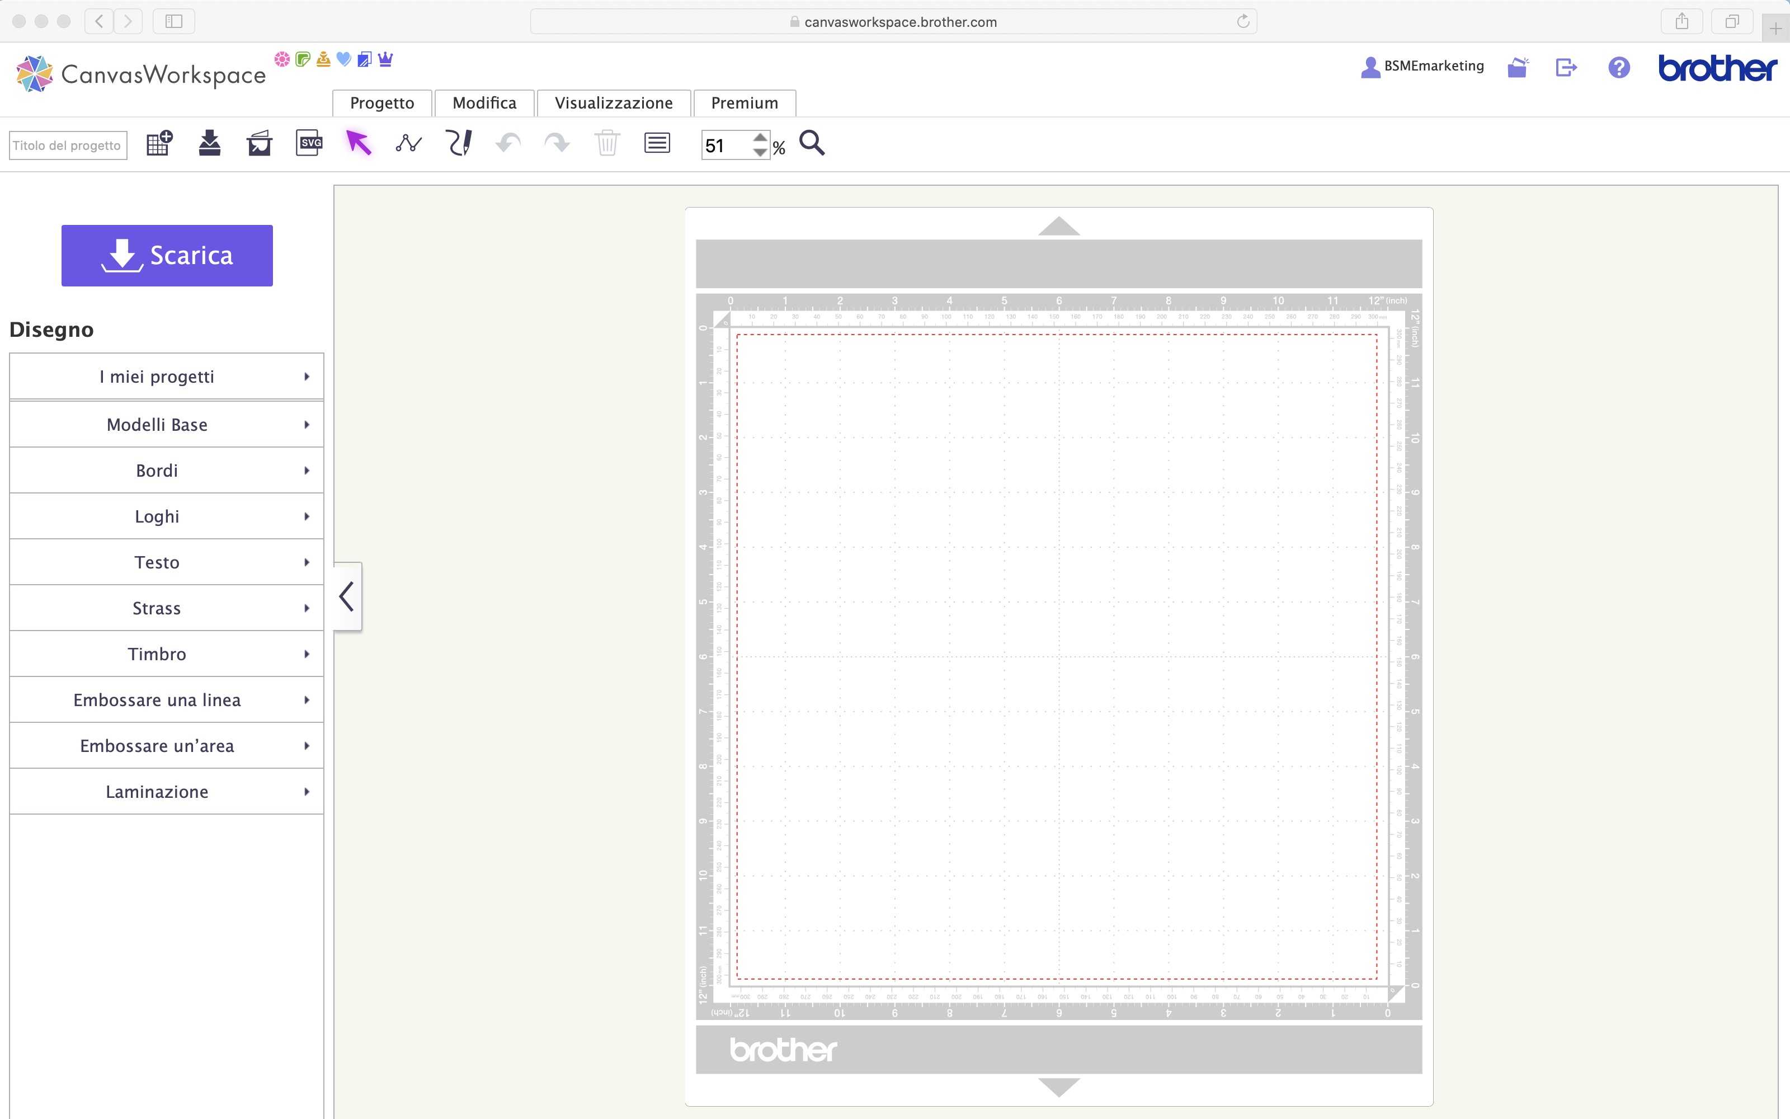Click the Safari address bar
Viewport: 1790px width, 1119px height.
(893, 21)
